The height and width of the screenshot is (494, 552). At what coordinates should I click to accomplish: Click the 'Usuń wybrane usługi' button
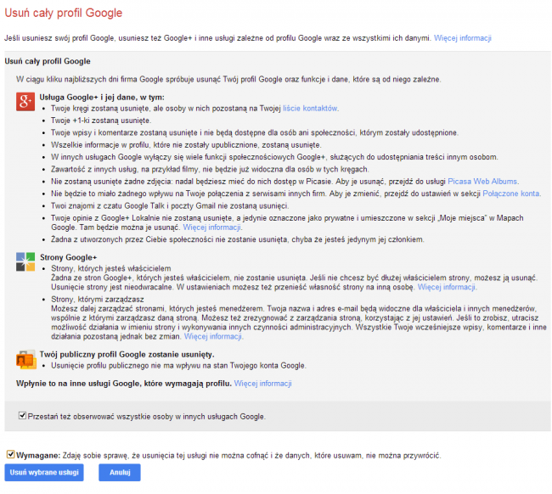(44, 472)
